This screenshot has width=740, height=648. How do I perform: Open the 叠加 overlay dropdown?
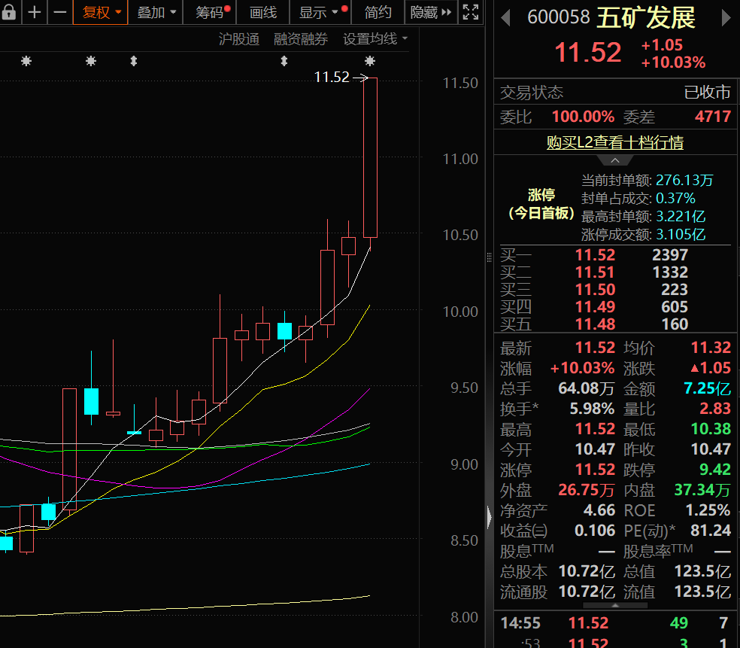point(156,12)
